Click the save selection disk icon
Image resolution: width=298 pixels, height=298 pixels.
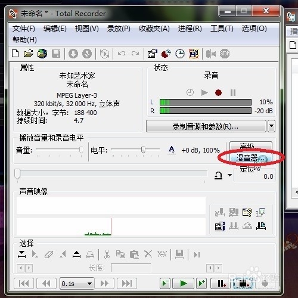point(179,254)
